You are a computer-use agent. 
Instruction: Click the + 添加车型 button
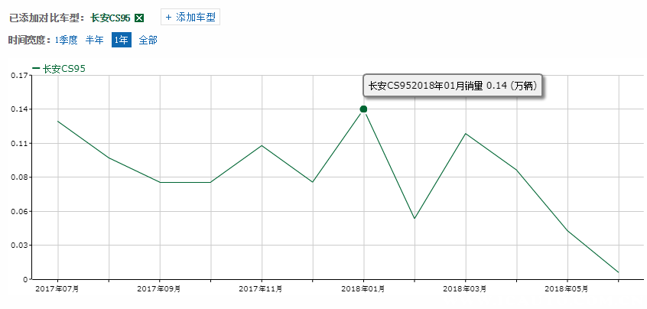click(x=190, y=17)
